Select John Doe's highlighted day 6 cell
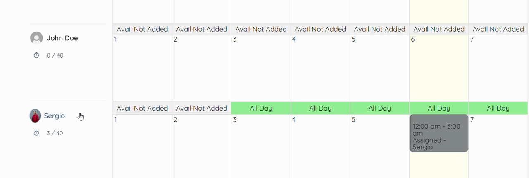 pyautogui.click(x=439, y=68)
